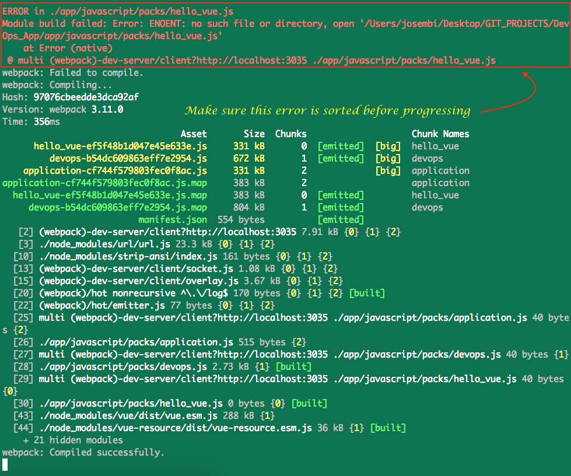The image size is (571, 476).
Task: Click the 'Size' column header
Action: [x=254, y=134]
